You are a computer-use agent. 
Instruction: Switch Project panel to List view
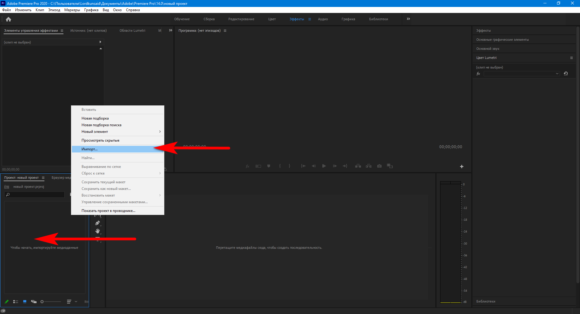[16, 302]
